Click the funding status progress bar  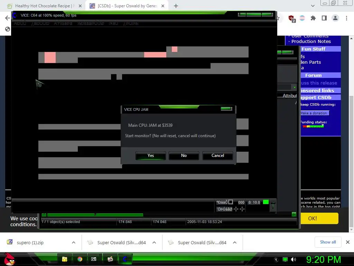click(x=313, y=126)
